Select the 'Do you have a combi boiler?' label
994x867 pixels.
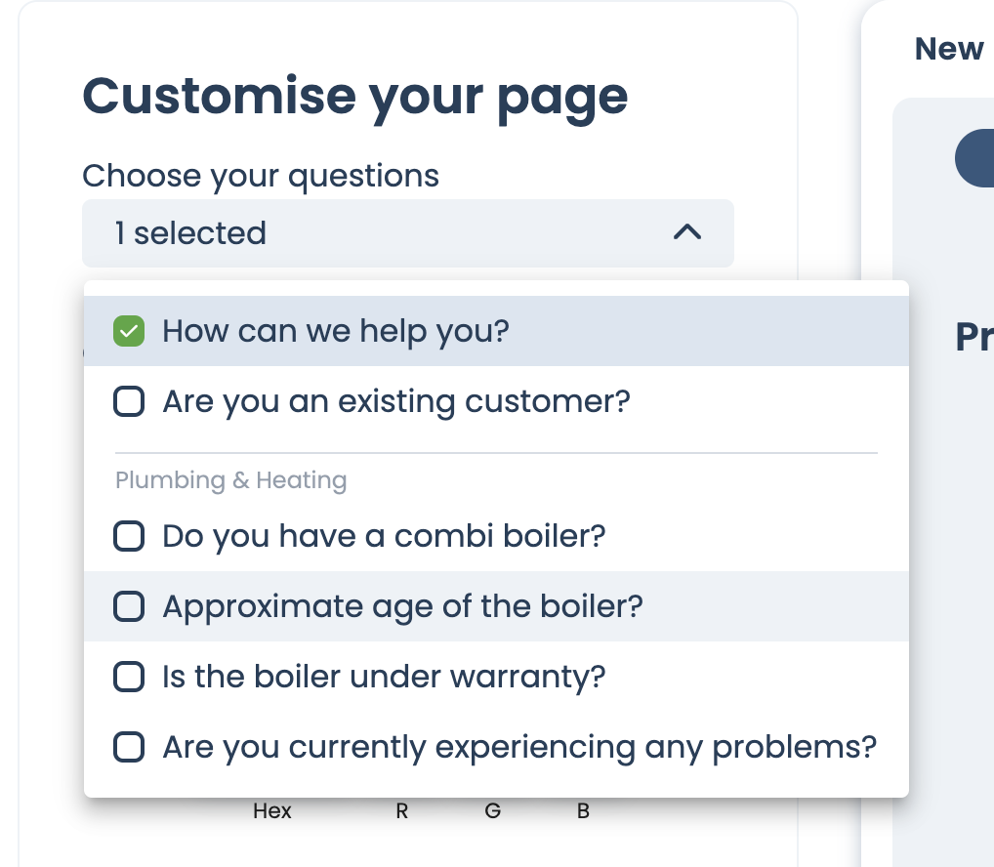coord(384,536)
